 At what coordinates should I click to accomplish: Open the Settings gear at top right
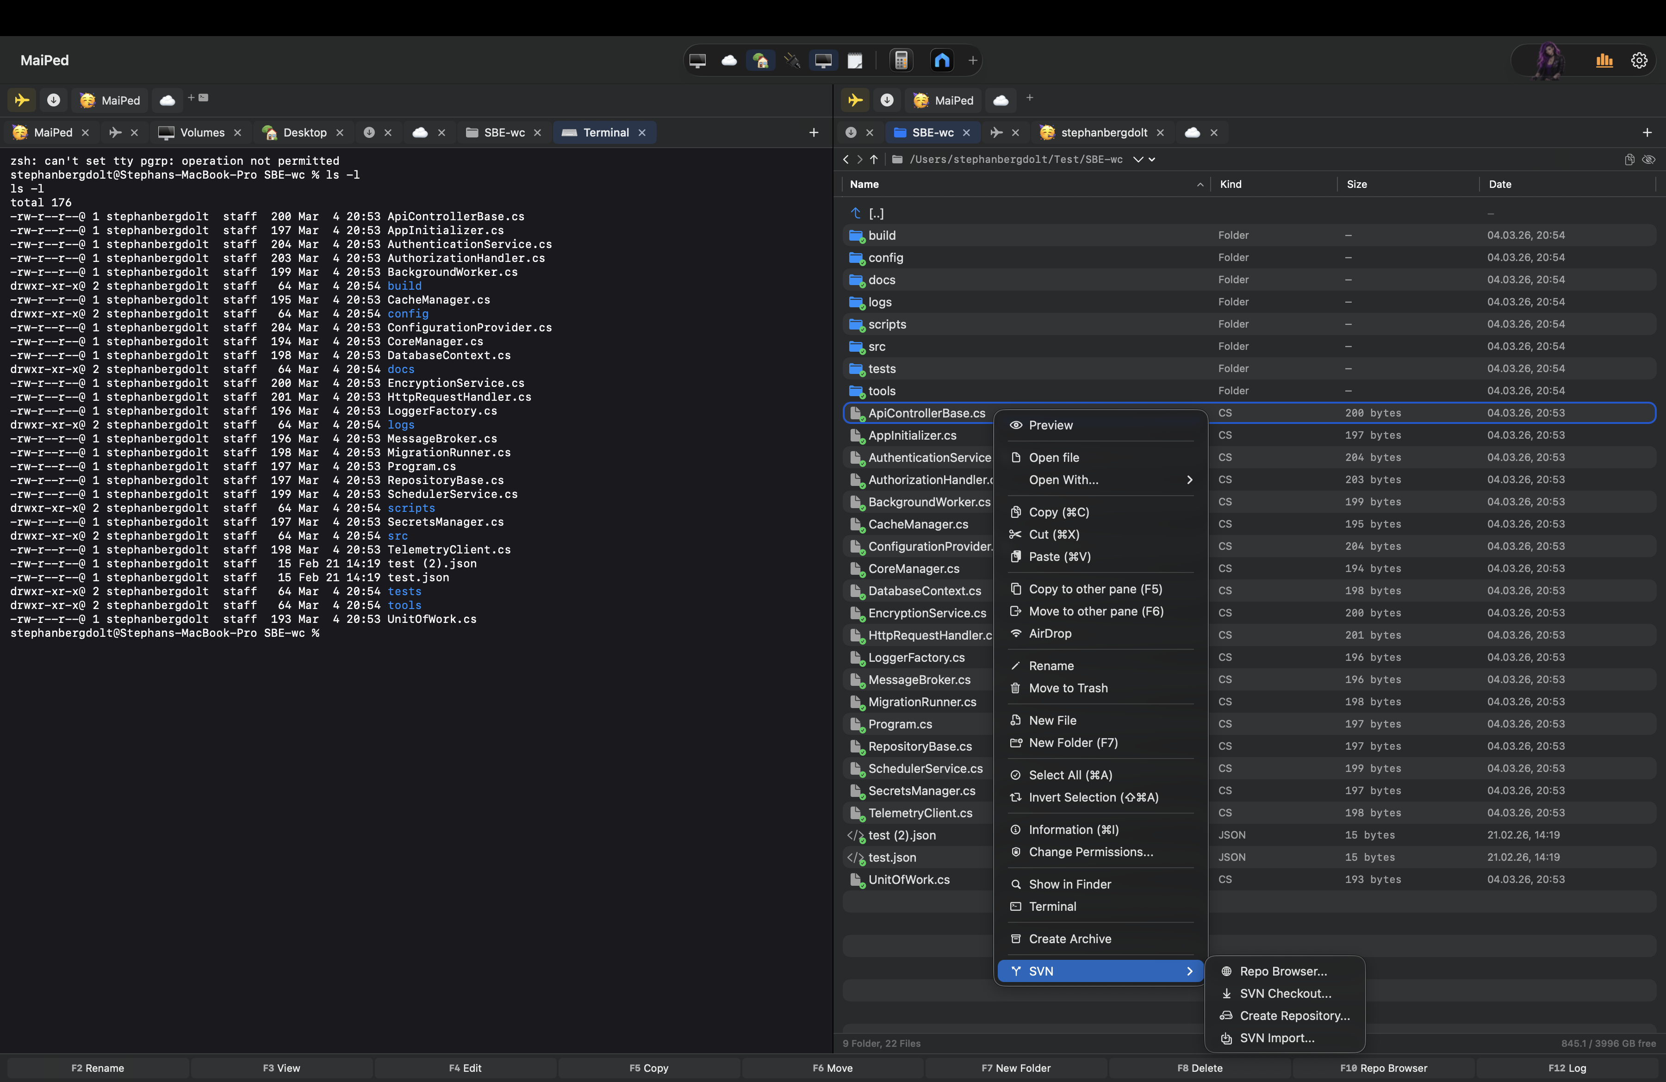(1640, 60)
